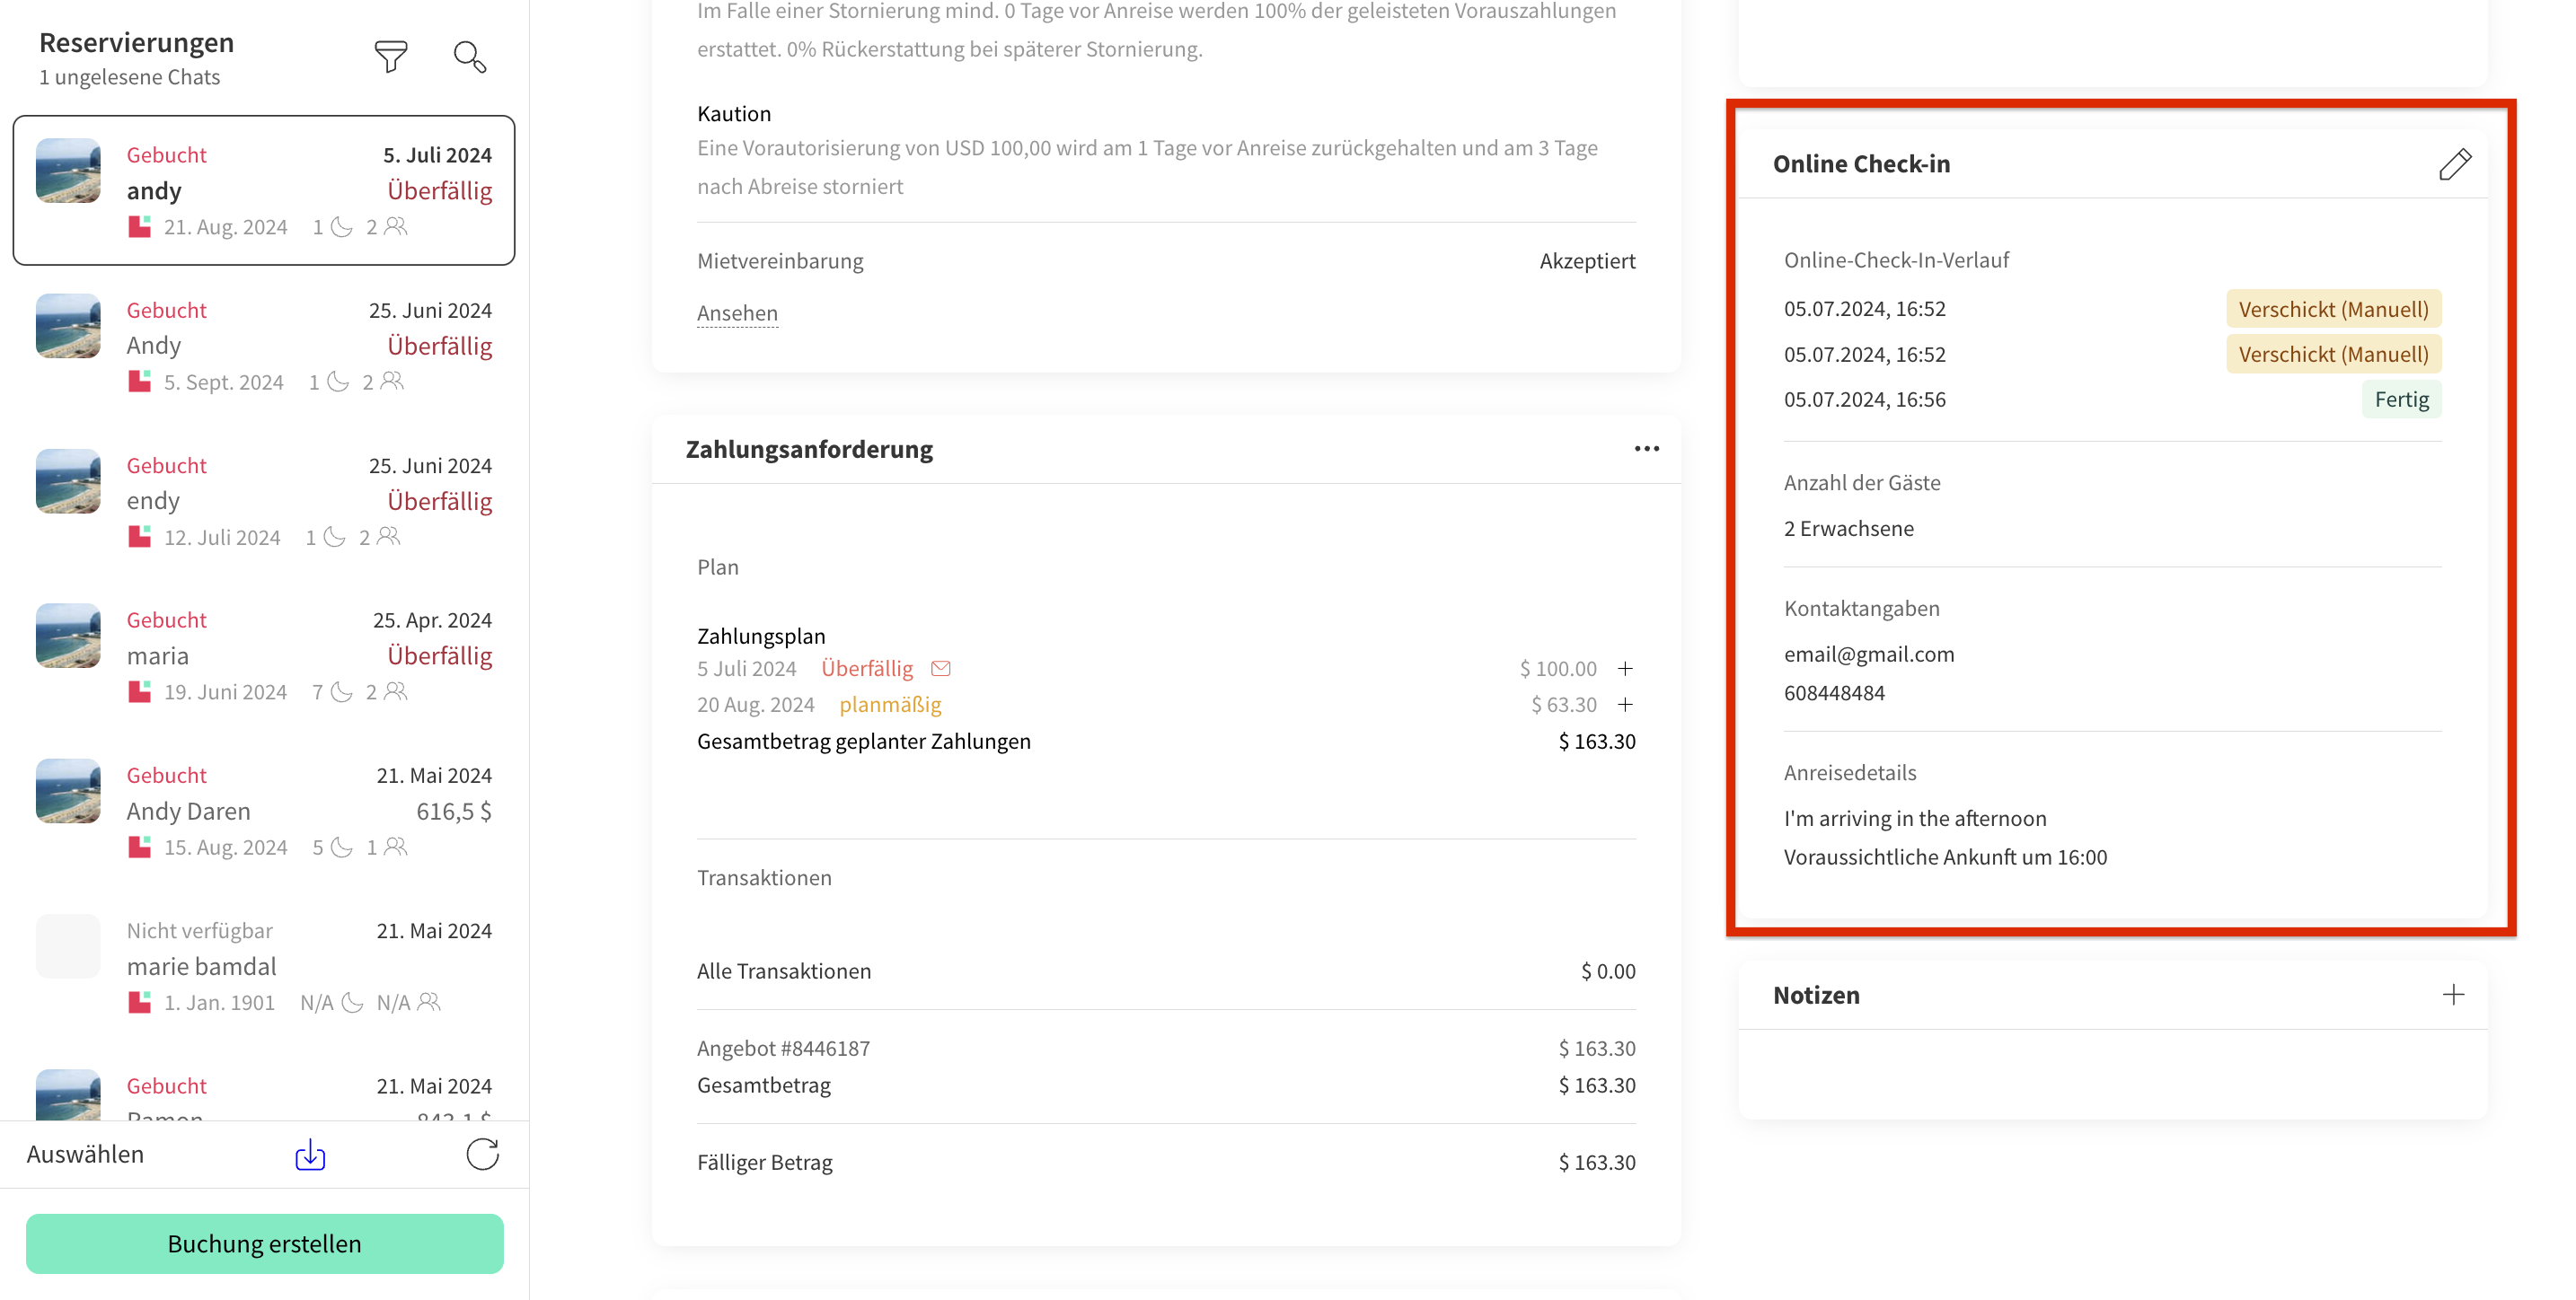Add payment for 20 Aug. 2024 installment
Image resolution: width=2576 pixels, height=1300 pixels.
tap(1625, 705)
